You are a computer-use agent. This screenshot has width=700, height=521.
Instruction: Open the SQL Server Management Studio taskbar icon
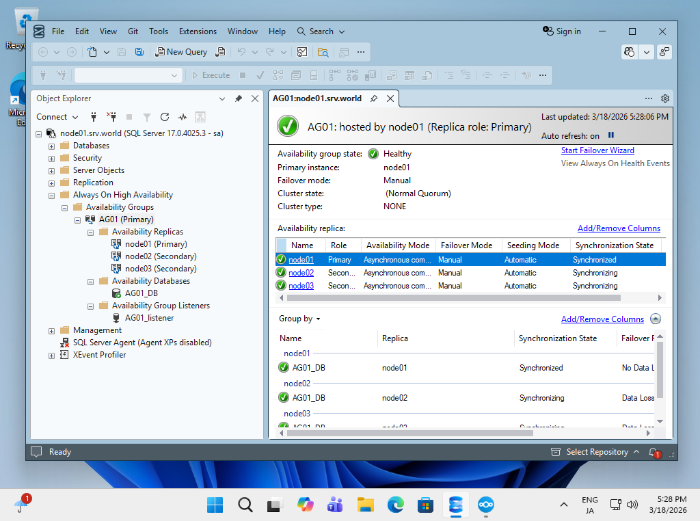[455, 505]
